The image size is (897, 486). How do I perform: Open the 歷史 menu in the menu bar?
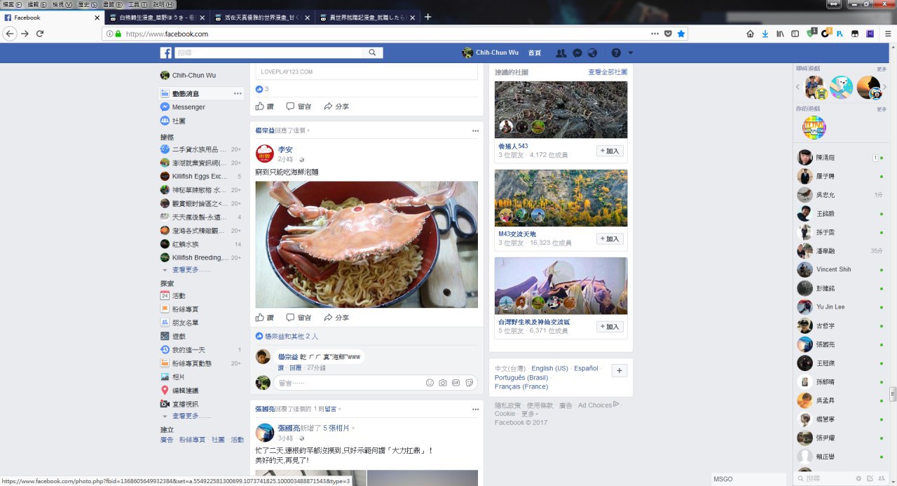[x=87, y=4]
